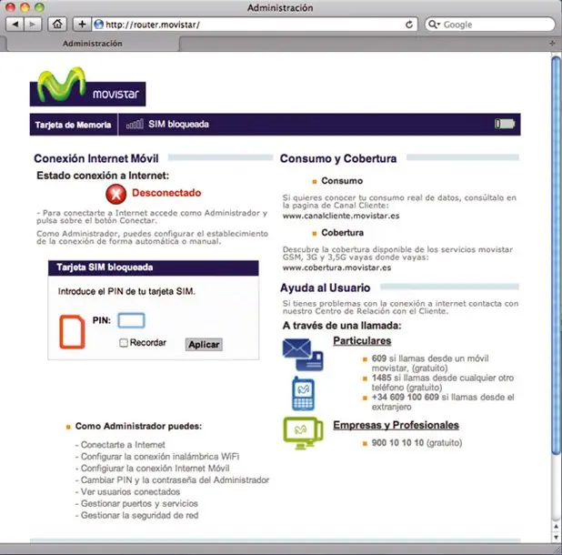562x555 pixels.
Task: Click the Movistar logo
Action: 87,87
